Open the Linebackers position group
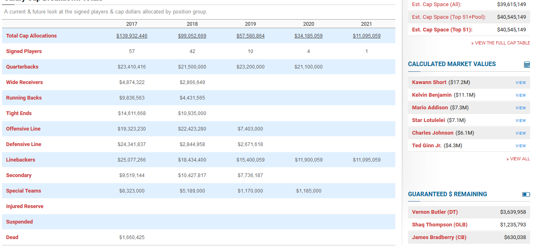This screenshot has height=246, width=533. click(x=20, y=160)
